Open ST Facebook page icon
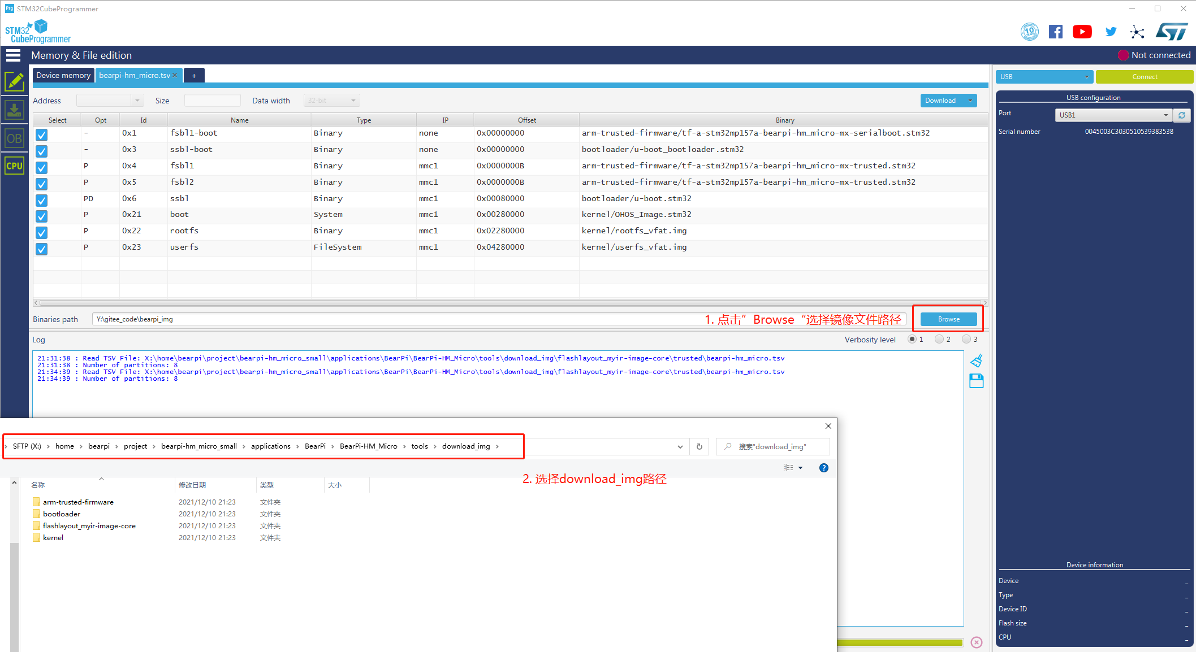This screenshot has width=1196, height=652. point(1056,32)
